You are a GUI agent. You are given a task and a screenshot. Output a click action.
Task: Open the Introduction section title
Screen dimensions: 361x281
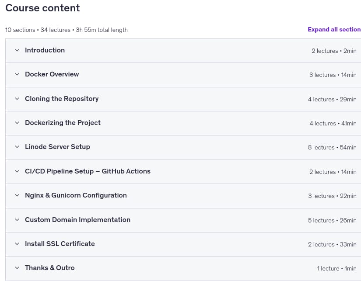click(x=45, y=50)
